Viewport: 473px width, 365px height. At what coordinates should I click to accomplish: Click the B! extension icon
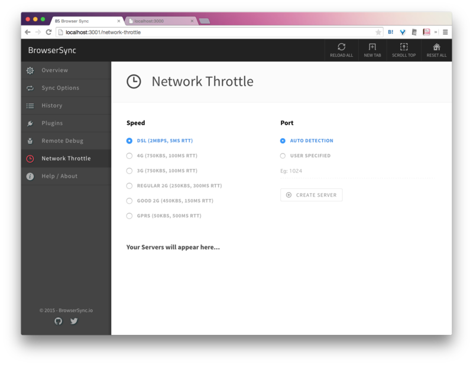[x=391, y=32]
